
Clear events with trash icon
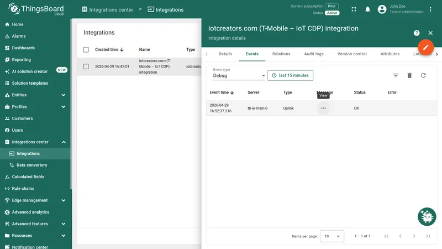409,75
